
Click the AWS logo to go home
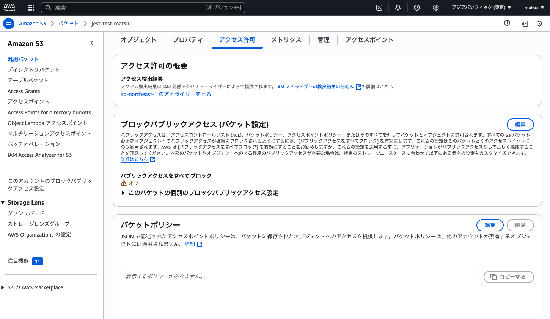(9, 7)
